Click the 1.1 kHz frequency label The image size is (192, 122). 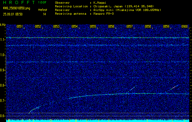[x=2, y=40]
